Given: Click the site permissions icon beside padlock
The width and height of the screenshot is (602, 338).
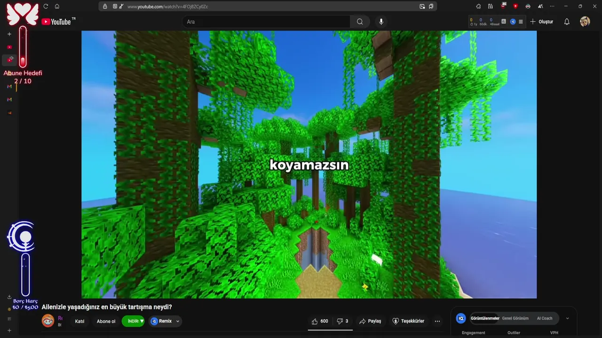Looking at the screenshot, I should tap(115, 7).
